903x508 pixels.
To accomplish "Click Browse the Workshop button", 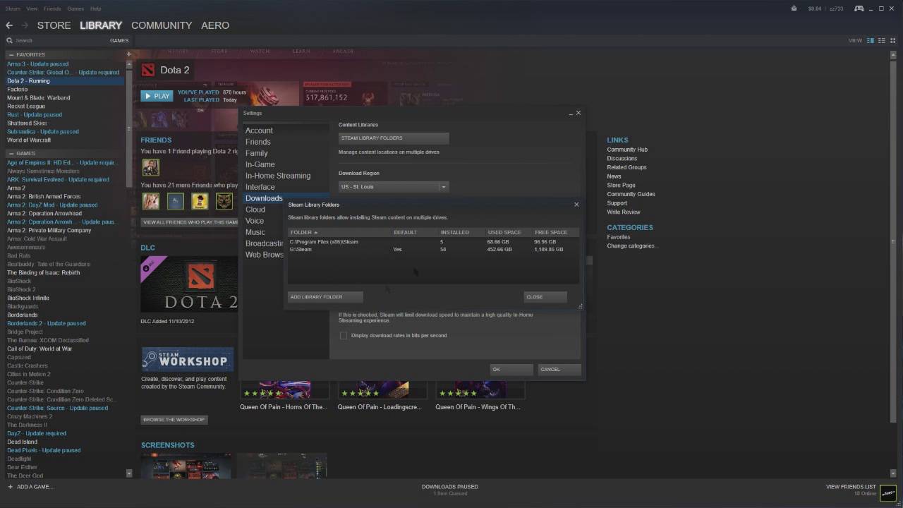I will 174,420.
